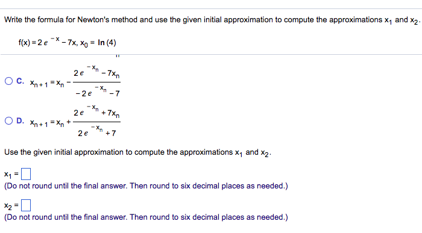
Task: Click the rounding note below the x2 box
Action: coord(146,217)
